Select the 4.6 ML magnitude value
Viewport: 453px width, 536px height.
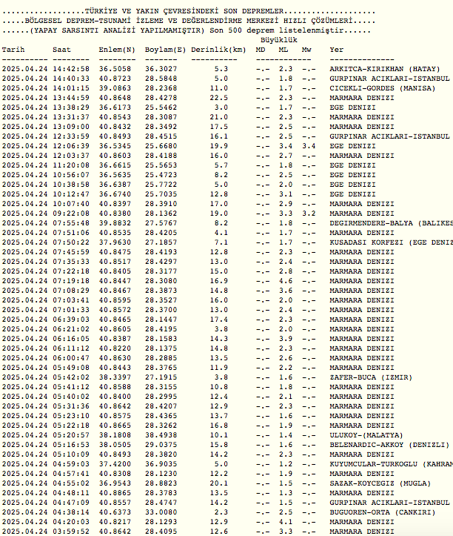click(x=286, y=281)
